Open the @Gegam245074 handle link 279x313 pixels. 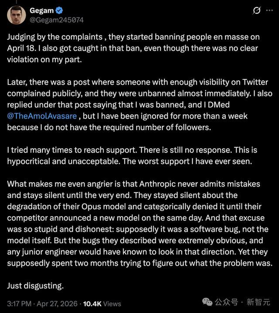point(56,20)
